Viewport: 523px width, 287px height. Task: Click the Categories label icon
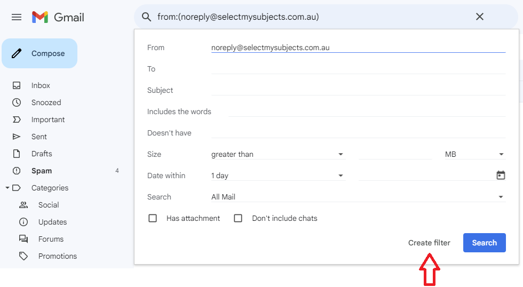click(17, 188)
